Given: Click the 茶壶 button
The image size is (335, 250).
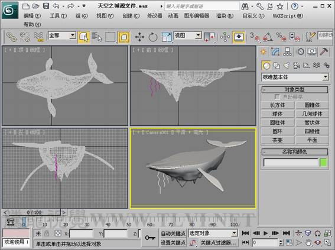Looking at the screenshot, I should coord(277,140).
